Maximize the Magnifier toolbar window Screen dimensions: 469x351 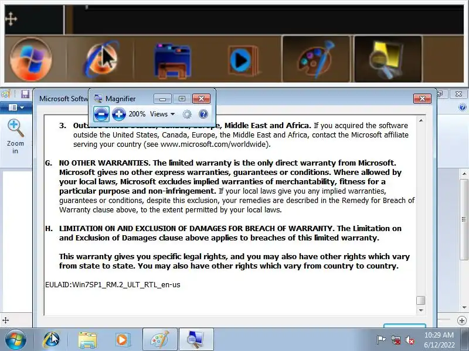(182, 98)
